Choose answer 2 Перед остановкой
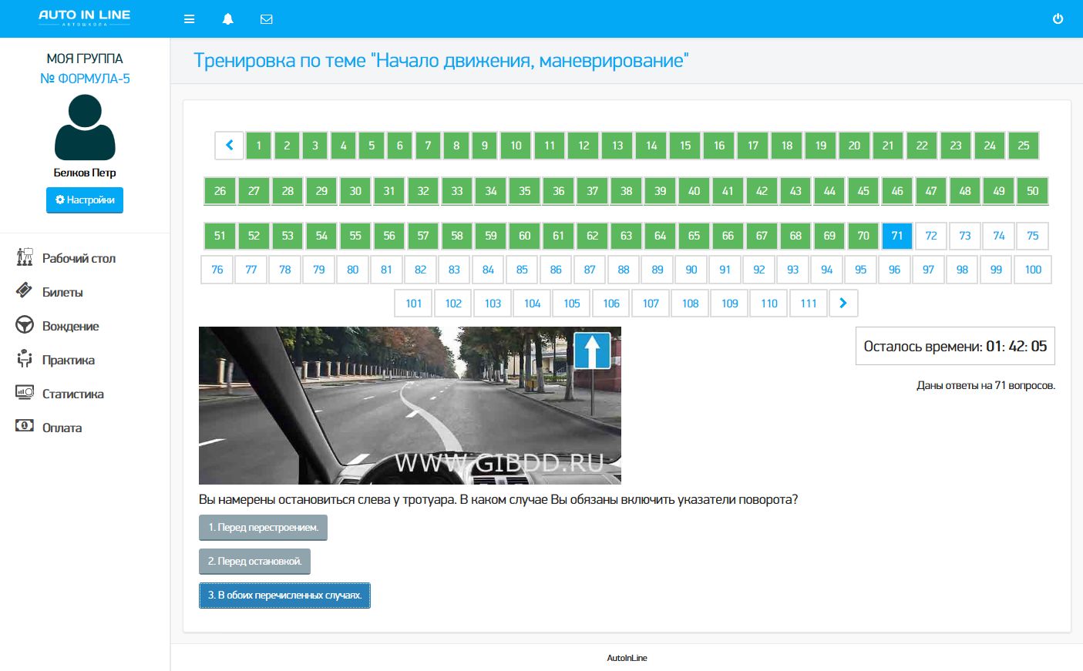 coord(254,562)
